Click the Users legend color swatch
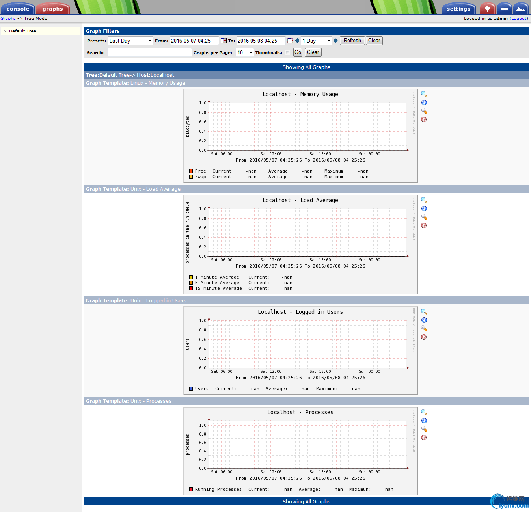This screenshot has height=512, width=531. point(191,389)
